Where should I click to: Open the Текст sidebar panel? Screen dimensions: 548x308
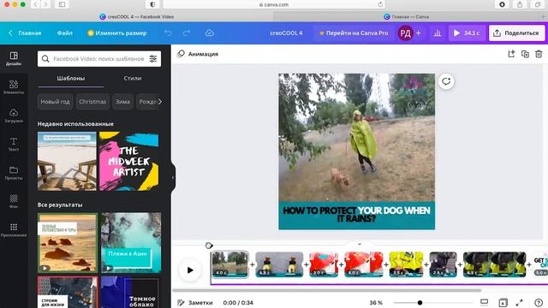click(14, 145)
